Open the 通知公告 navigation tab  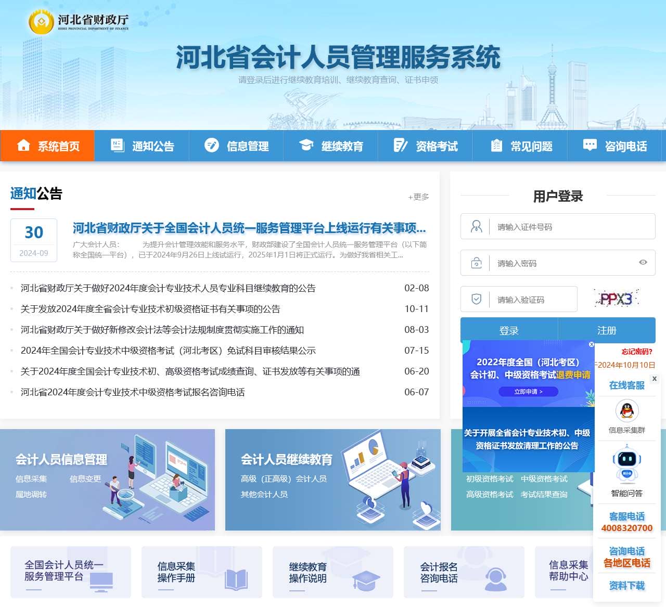(x=142, y=146)
